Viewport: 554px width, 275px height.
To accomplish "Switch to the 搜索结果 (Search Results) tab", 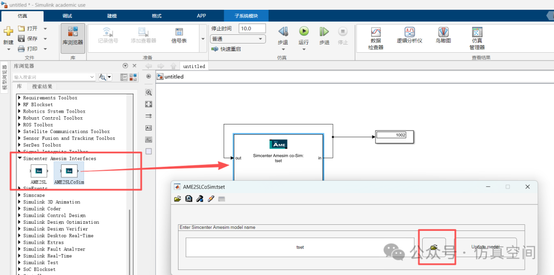I will (42, 87).
